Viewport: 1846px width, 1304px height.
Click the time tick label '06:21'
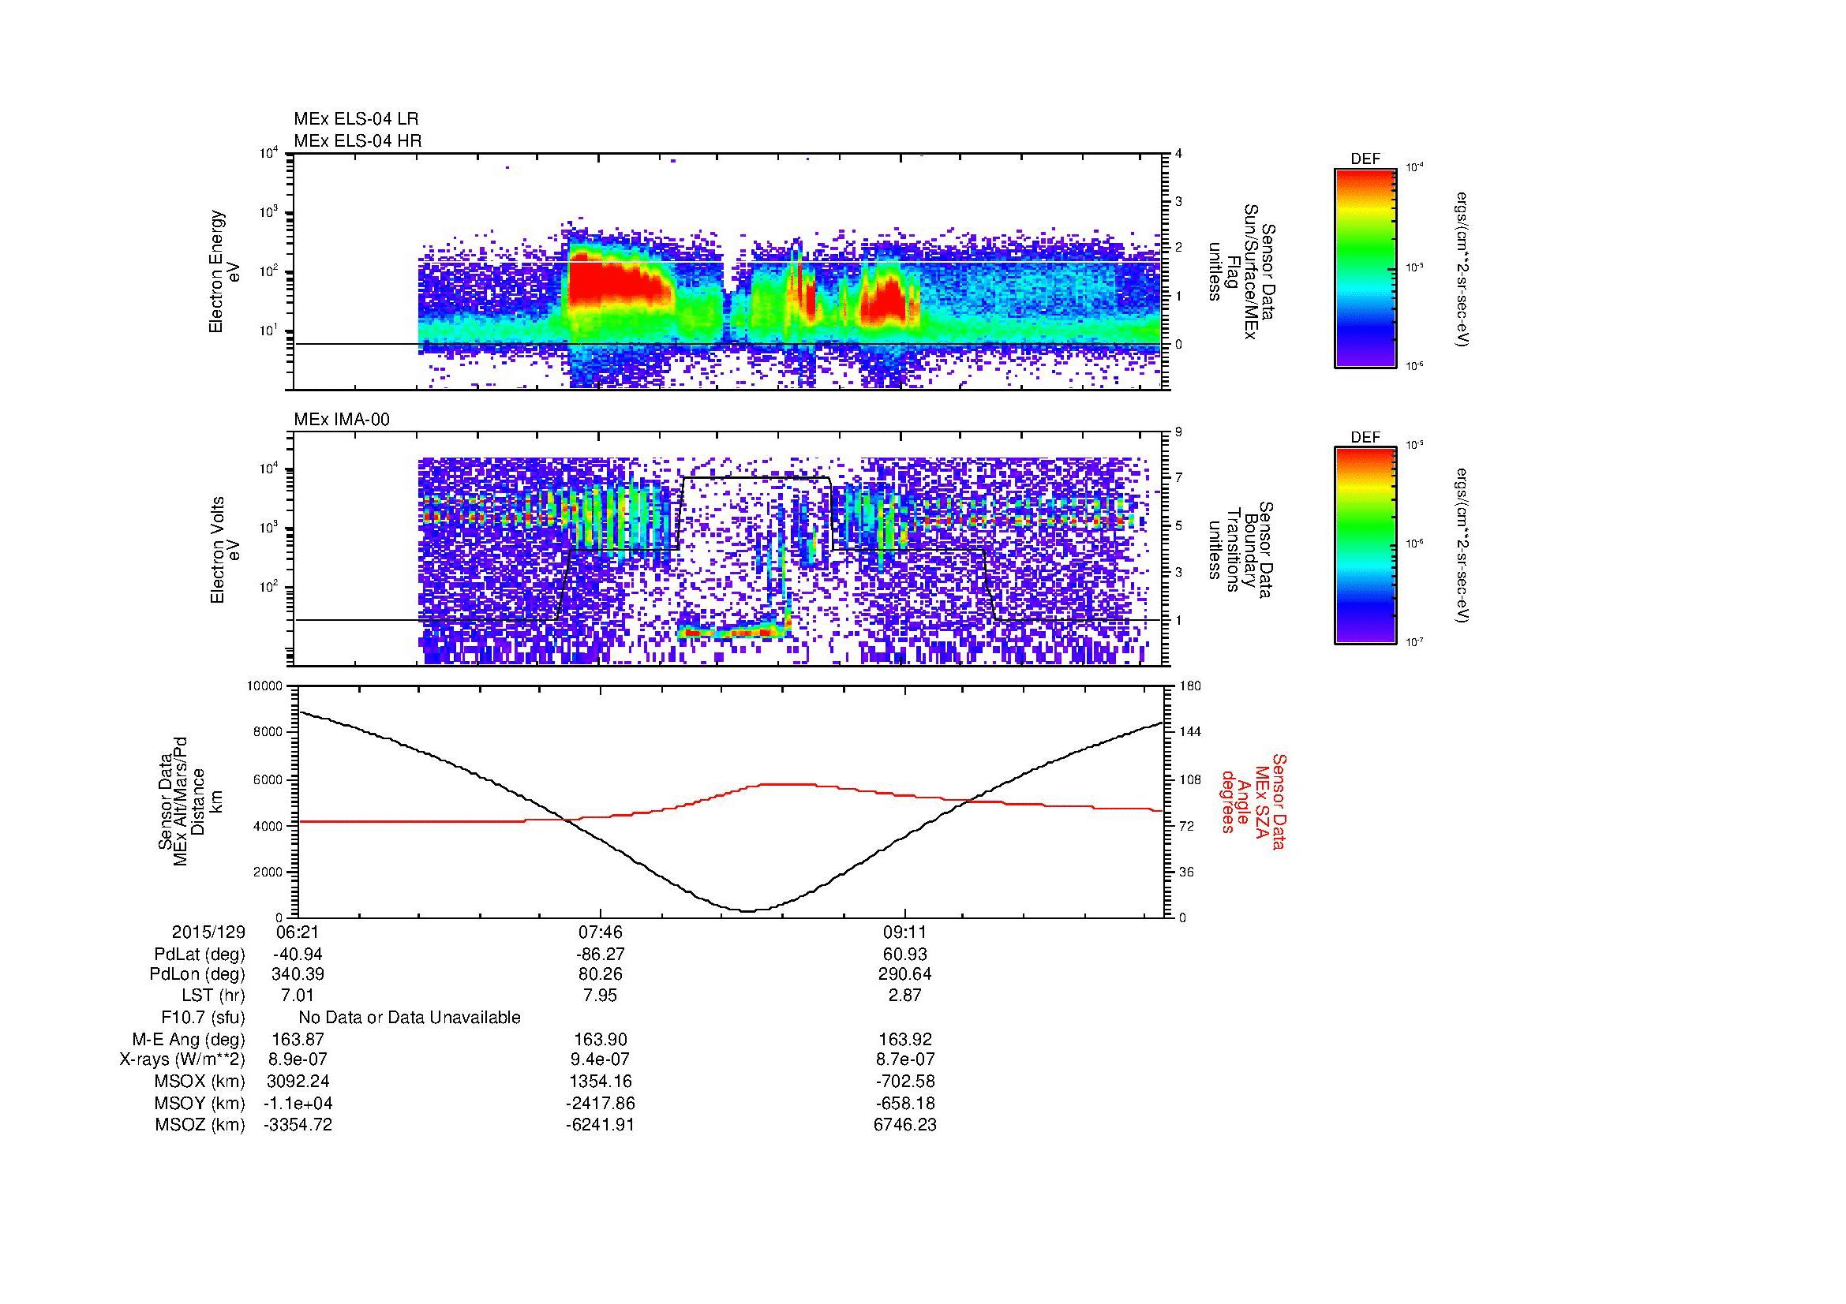coord(297,932)
